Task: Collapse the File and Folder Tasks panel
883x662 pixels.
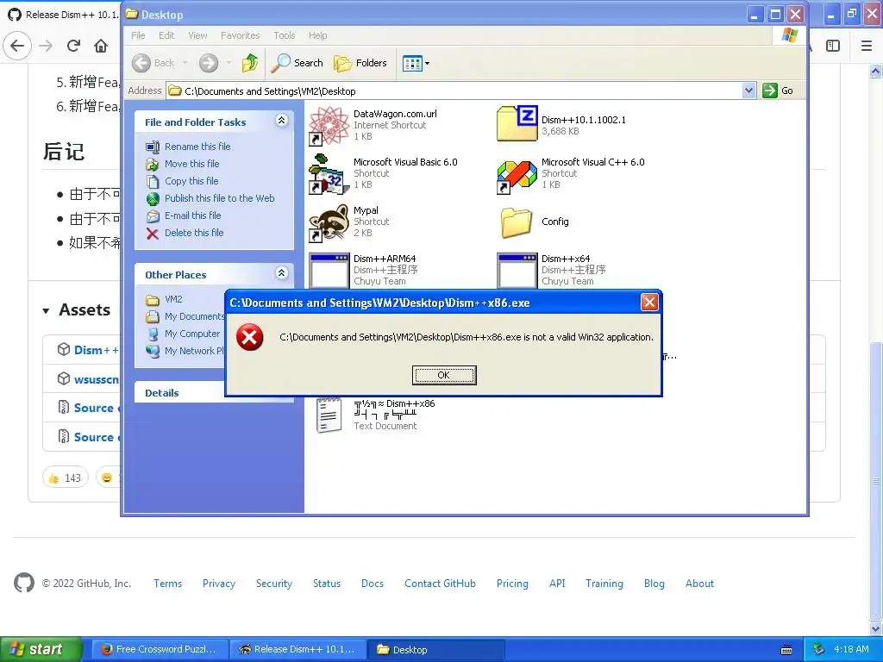Action: [282, 121]
